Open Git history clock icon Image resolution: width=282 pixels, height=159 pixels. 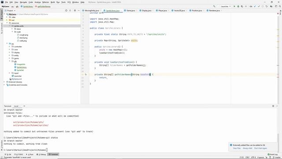(263, 6)
